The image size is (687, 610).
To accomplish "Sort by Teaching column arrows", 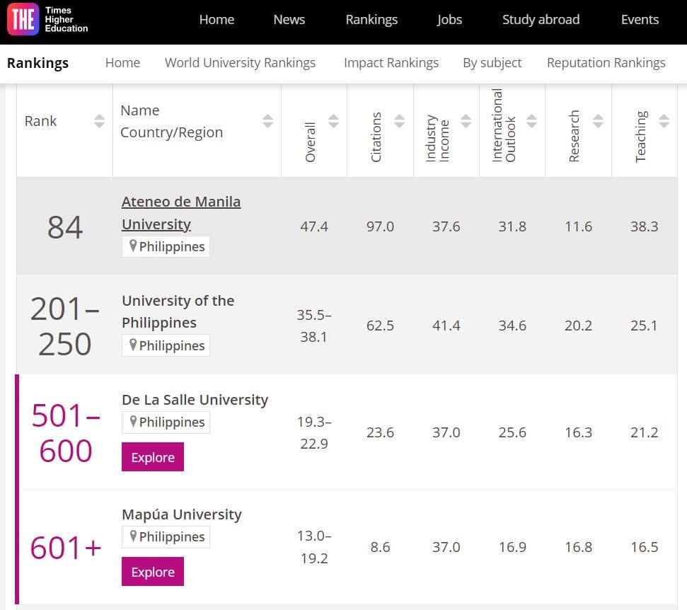I will 664,121.
